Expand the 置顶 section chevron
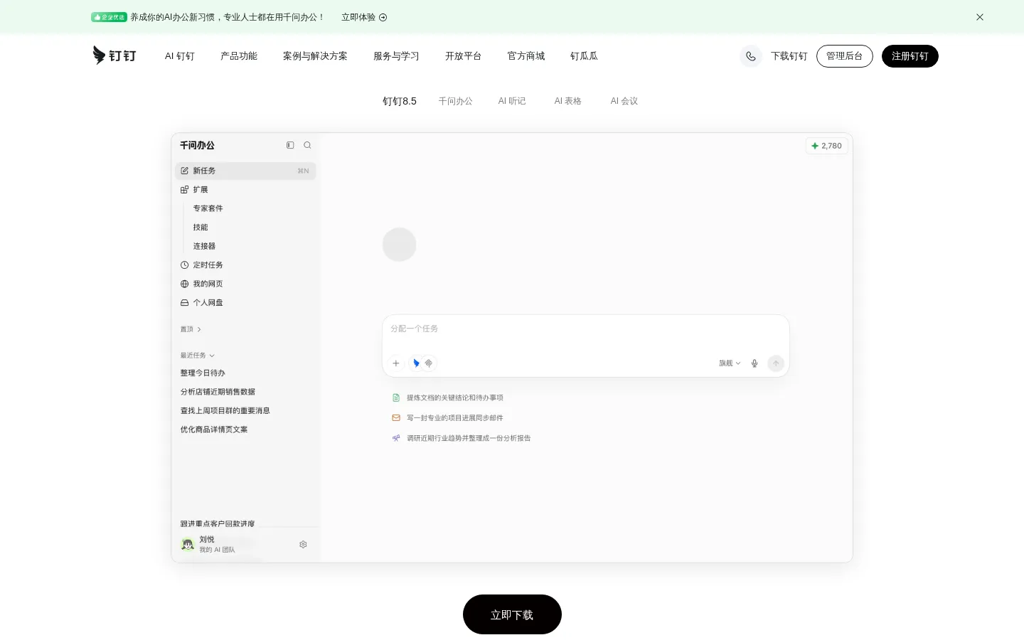Viewport: 1024px width, 640px height. pos(199,329)
